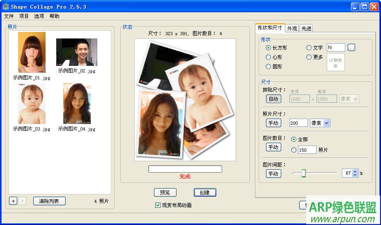Select the 圆形 circle shape option

tap(274, 66)
